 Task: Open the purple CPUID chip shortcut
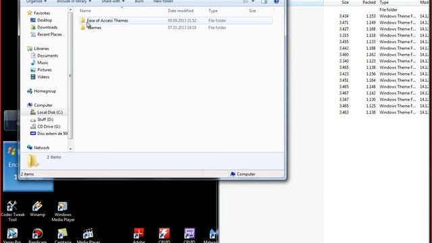coord(190,236)
